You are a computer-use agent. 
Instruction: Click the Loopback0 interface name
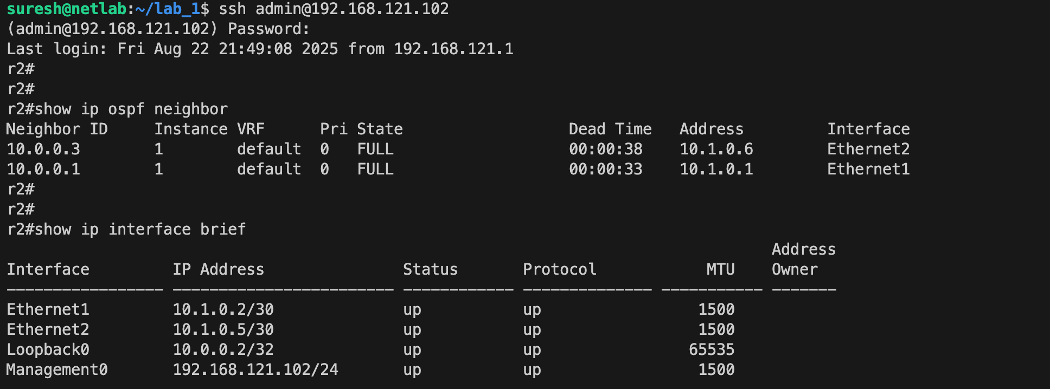[48, 350]
